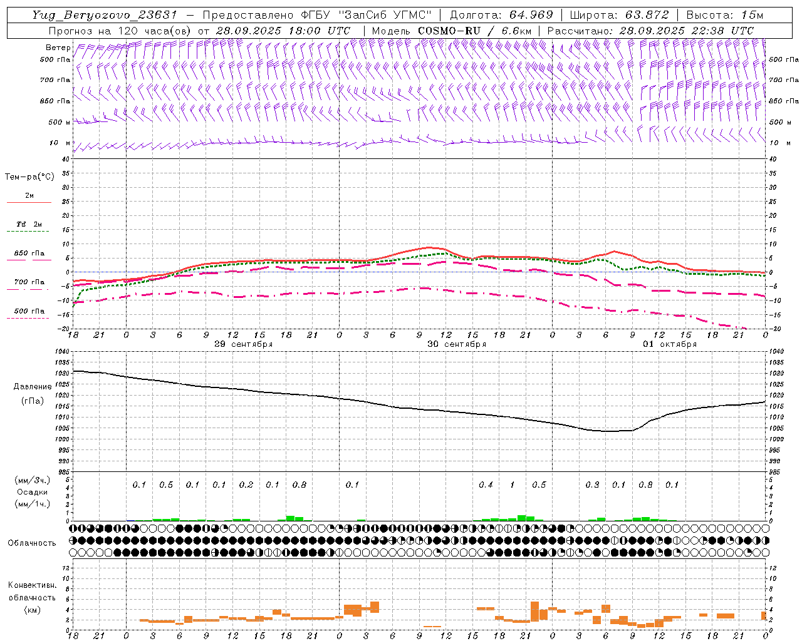Click the Конвективн. convective cloud label

(x=32, y=585)
